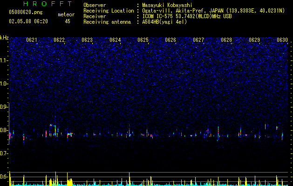Screen dimensions: 293x186
Task: Click the 0630 time marker
Action: click(282, 40)
